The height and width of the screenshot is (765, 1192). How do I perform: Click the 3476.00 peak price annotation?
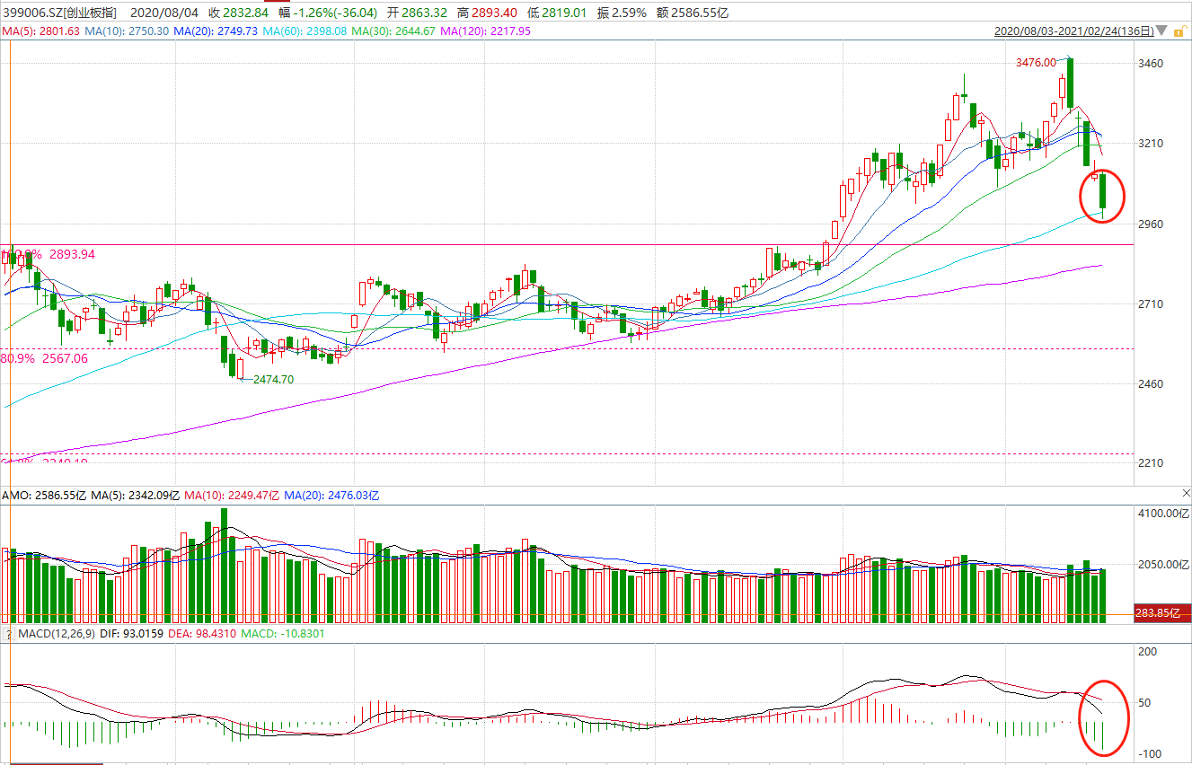click(x=1036, y=63)
